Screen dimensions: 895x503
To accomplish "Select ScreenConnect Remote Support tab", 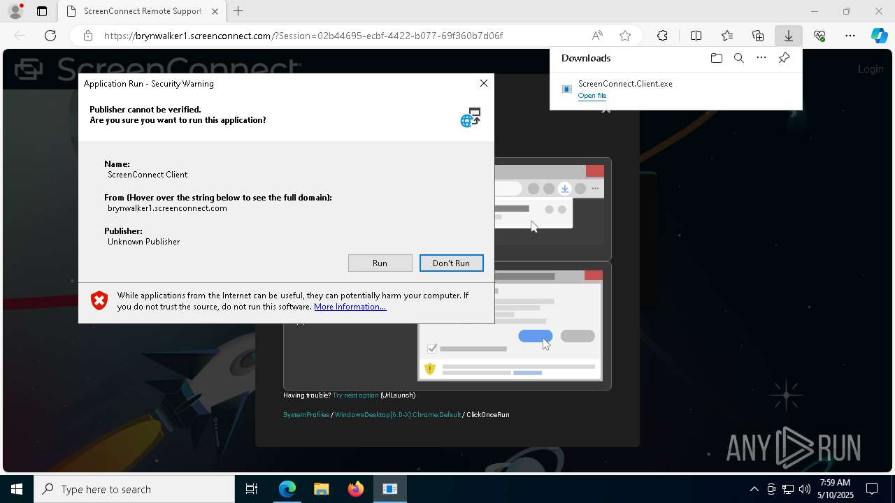I will pyautogui.click(x=141, y=11).
